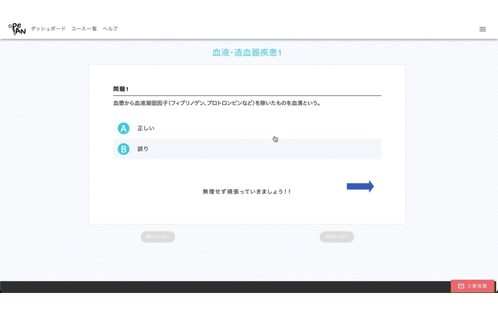Open the ご意見箱 feedback button
The image size is (498, 311).
472,286
